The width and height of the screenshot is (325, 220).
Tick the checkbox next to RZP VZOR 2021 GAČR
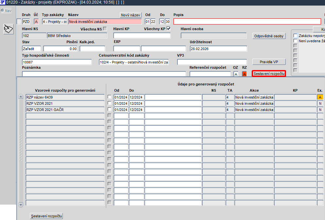(x=110, y=110)
